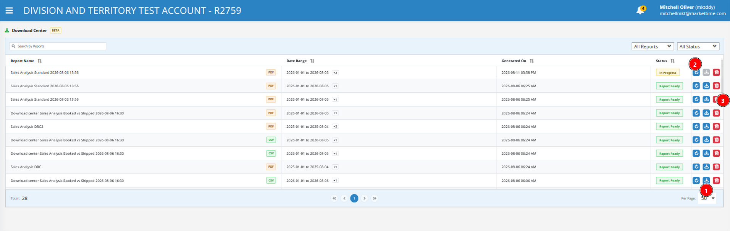The image size is (730, 231).
Task: Click the Status column header
Action: [x=661, y=61]
